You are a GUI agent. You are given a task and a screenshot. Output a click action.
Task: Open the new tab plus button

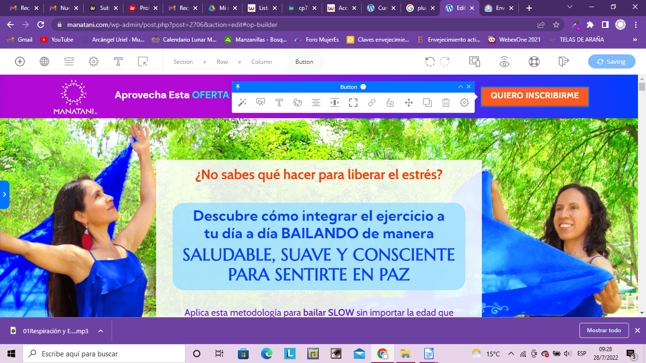(529, 8)
